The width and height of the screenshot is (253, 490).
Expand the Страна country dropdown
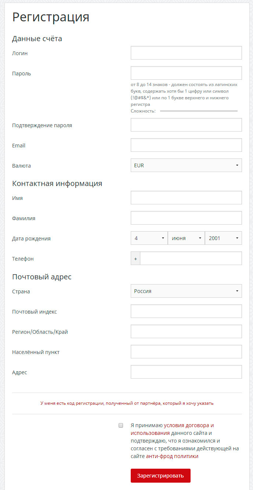186,291
